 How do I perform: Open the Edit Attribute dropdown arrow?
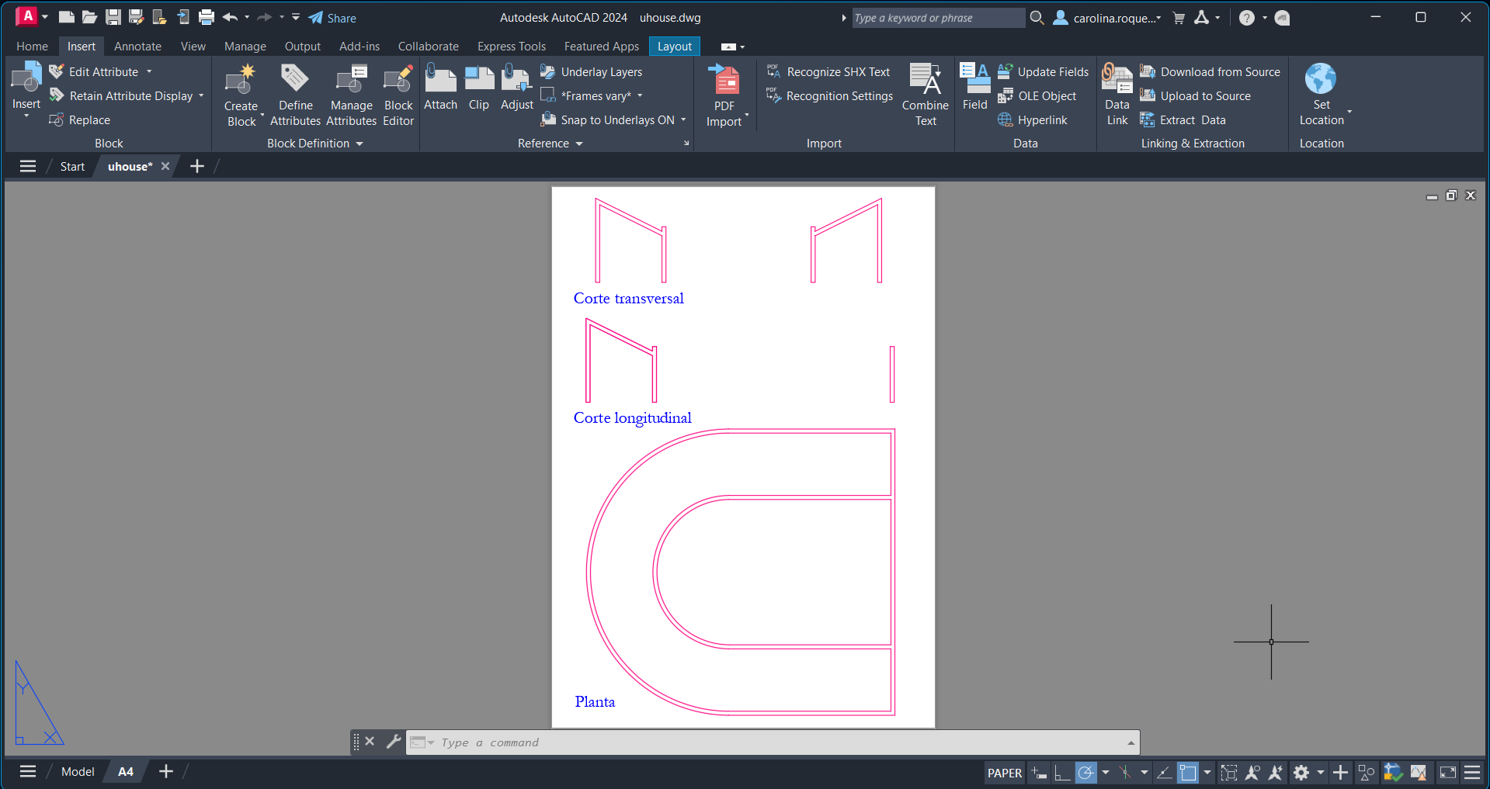tap(149, 71)
